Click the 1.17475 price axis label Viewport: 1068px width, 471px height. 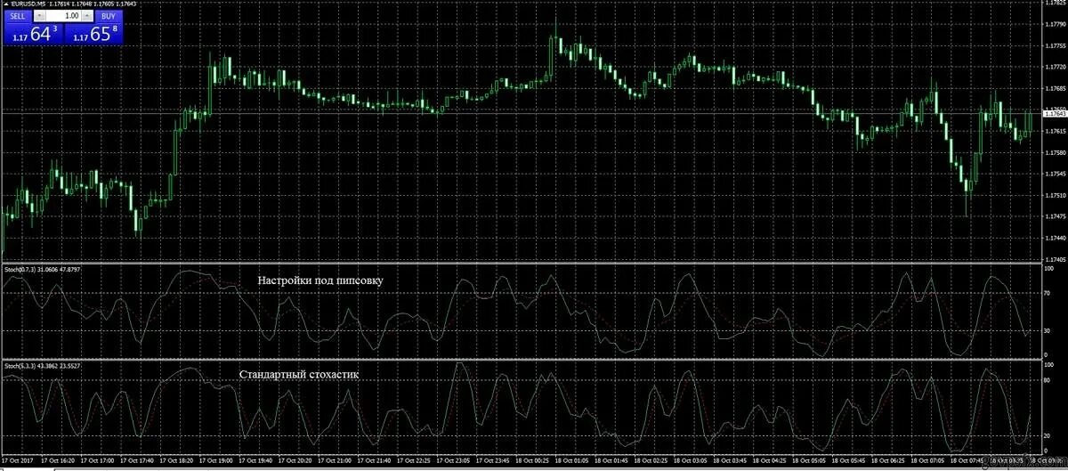pos(1054,216)
